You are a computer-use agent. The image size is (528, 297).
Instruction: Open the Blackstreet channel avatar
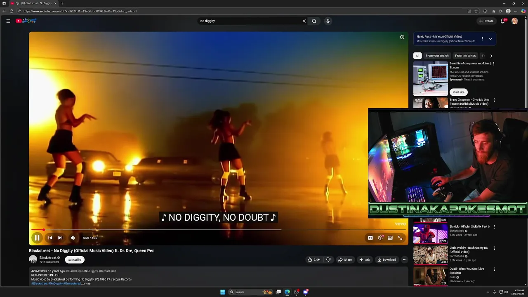[33, 259]
